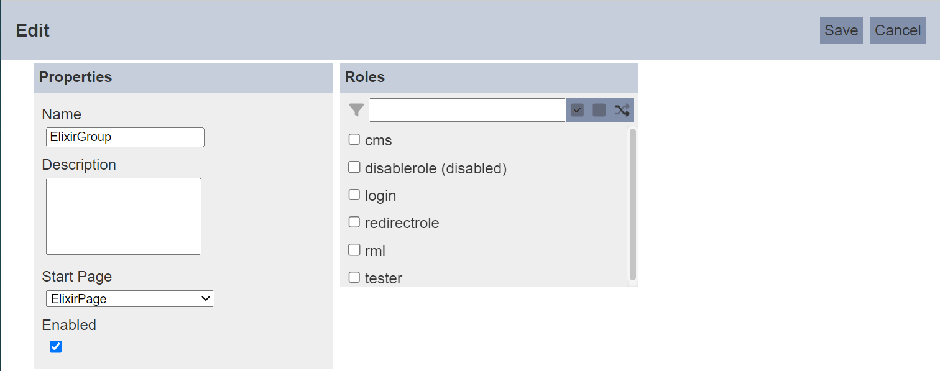Viewport: 940px width, 371px height.
Task: Select the redirectrole checkbox
Action: tap(354, 222)
